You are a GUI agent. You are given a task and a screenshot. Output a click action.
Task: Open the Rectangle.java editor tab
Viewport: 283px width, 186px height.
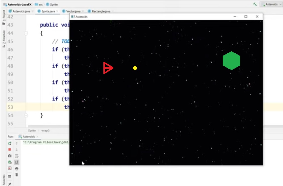[101, 11]
